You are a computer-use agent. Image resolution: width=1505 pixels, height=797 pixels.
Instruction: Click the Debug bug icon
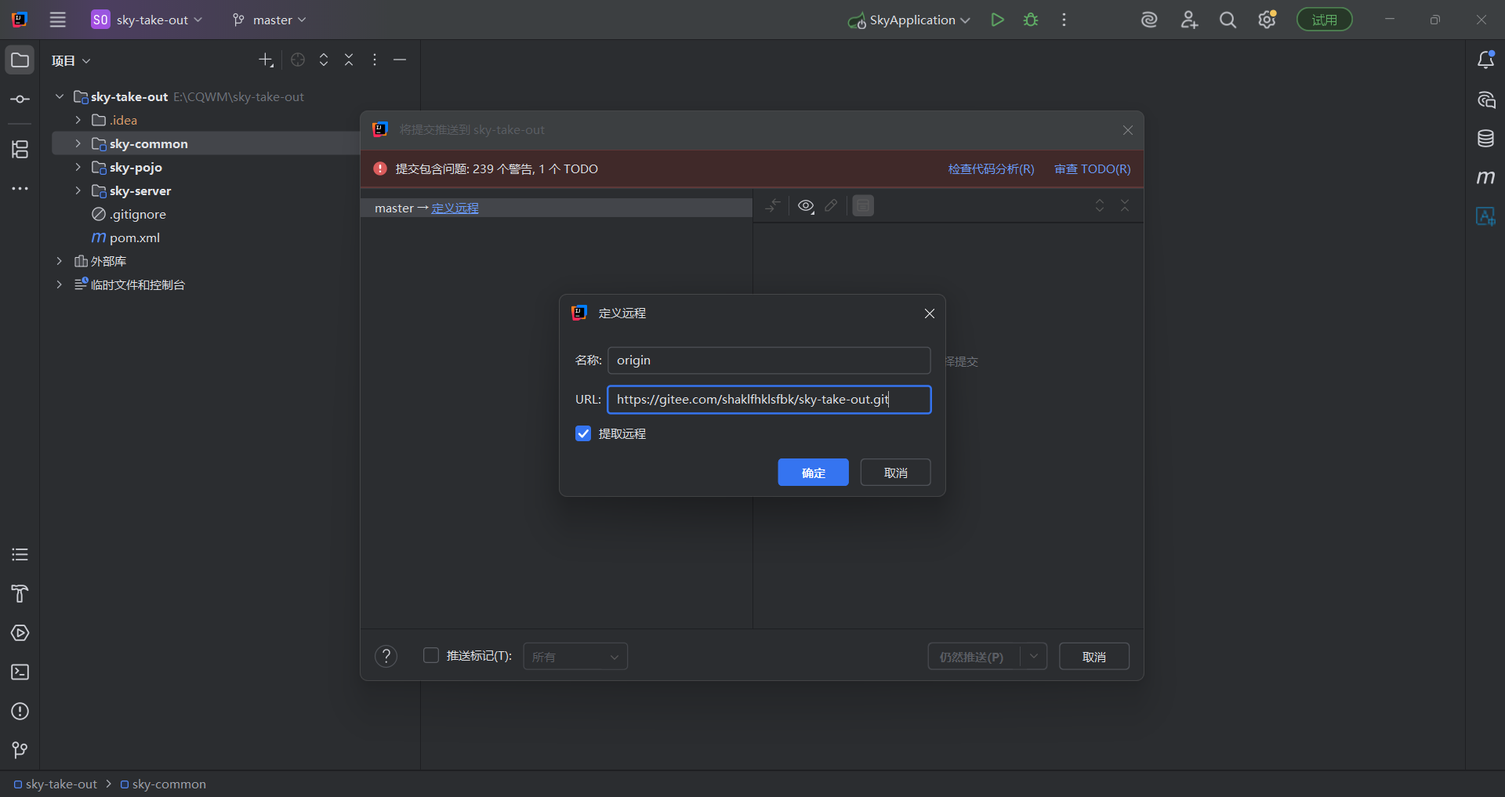click(x=1031, y=20)
